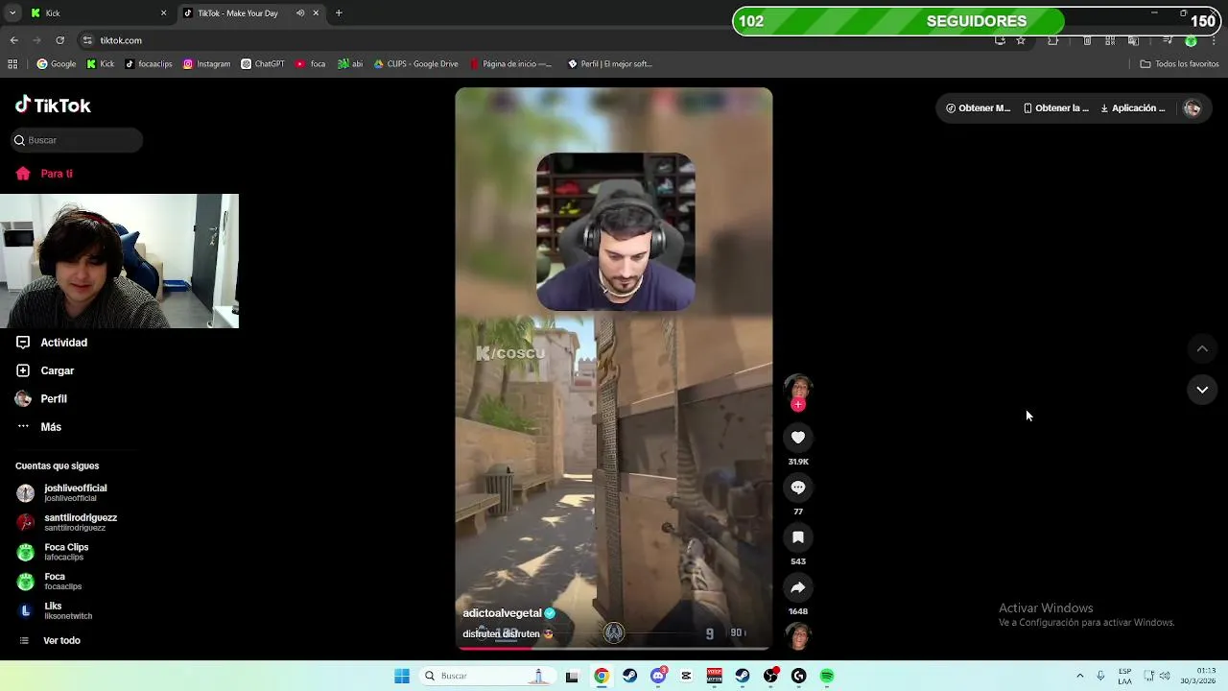1228x691 pixels.
Task: Open the Google bookmark
Action: tap(57, 64)
